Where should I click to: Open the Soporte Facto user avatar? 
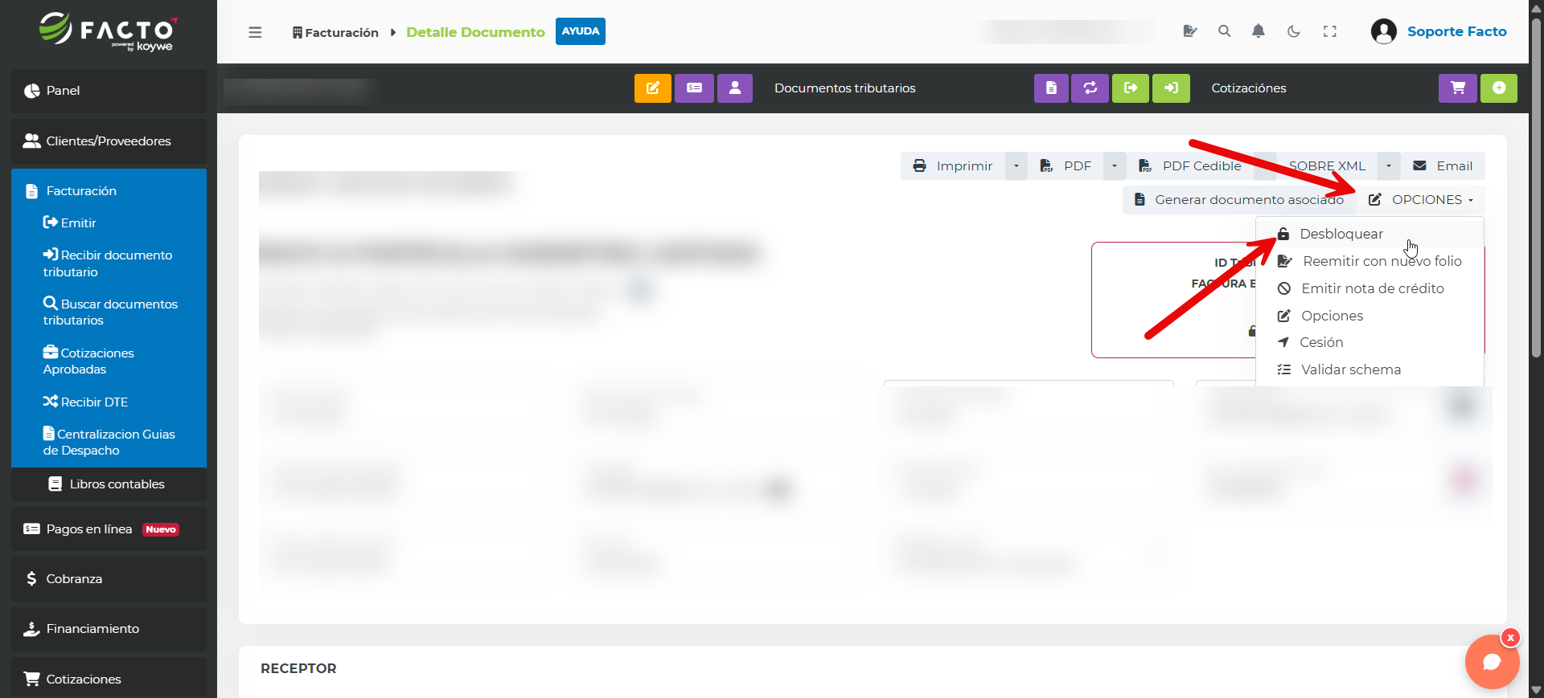1384,31
